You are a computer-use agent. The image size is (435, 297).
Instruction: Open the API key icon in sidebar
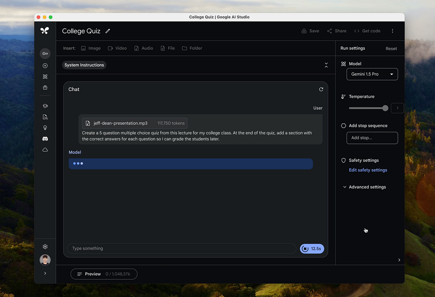[45, 54]
